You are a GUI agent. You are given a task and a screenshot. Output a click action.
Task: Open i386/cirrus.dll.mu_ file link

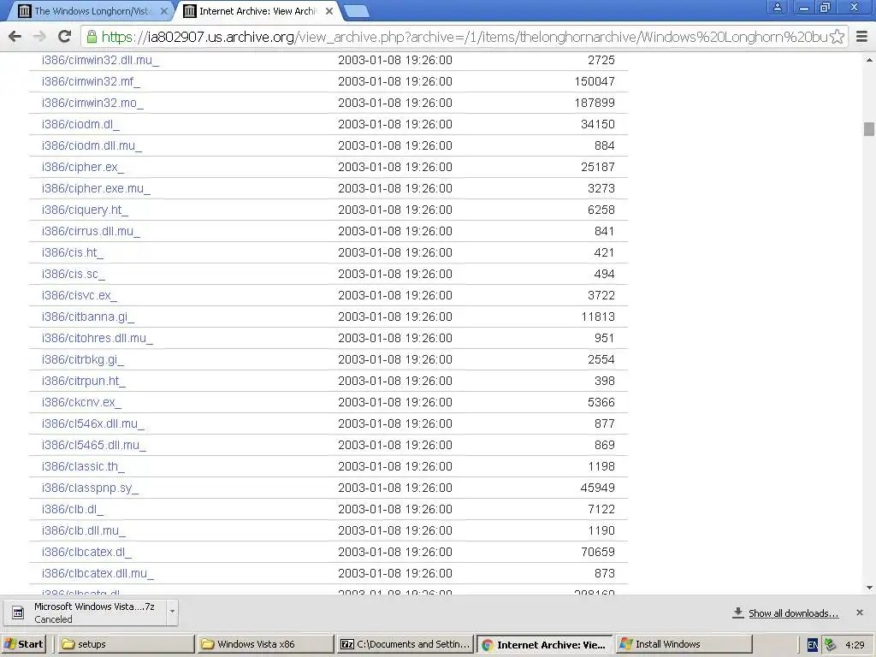pos(91,231)
